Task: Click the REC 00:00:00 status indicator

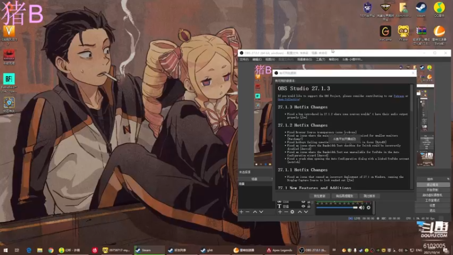Action: tap(388, 219)
